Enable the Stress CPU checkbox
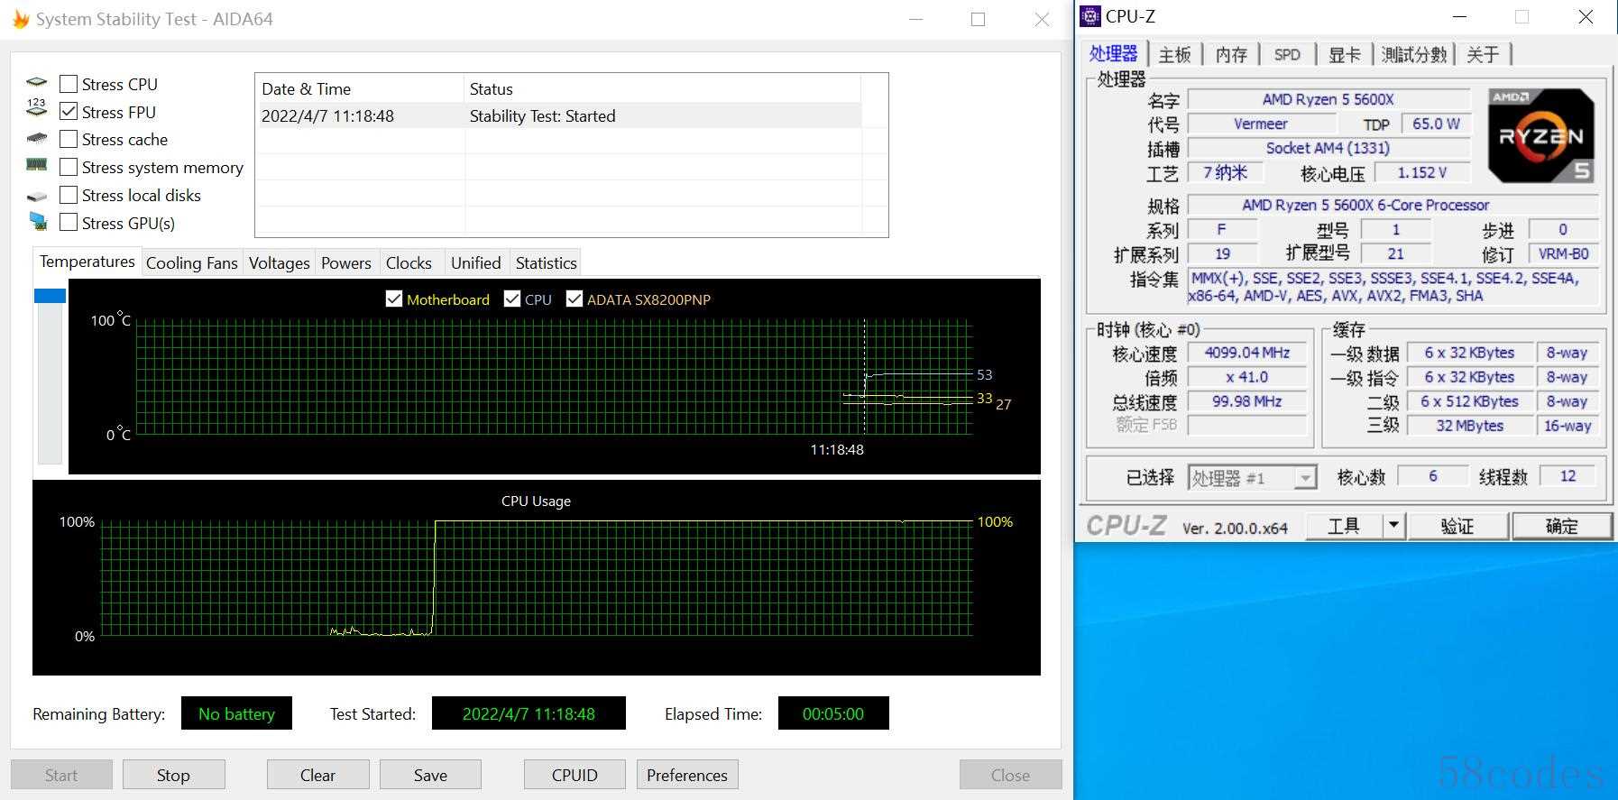Screen dimensions: 1618x800 pyautogui.click(x=68, y=84)
